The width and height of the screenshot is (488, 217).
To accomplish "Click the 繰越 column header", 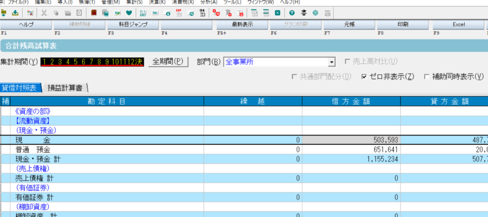I will pyautogui.click(x=253, y=101).
